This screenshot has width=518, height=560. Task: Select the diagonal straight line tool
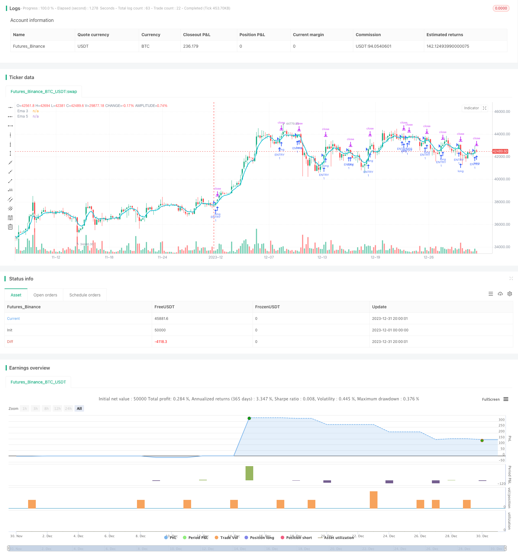(10, 163)
